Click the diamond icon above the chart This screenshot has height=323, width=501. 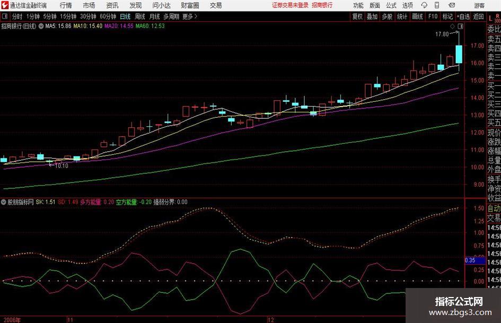click(452, 26)
